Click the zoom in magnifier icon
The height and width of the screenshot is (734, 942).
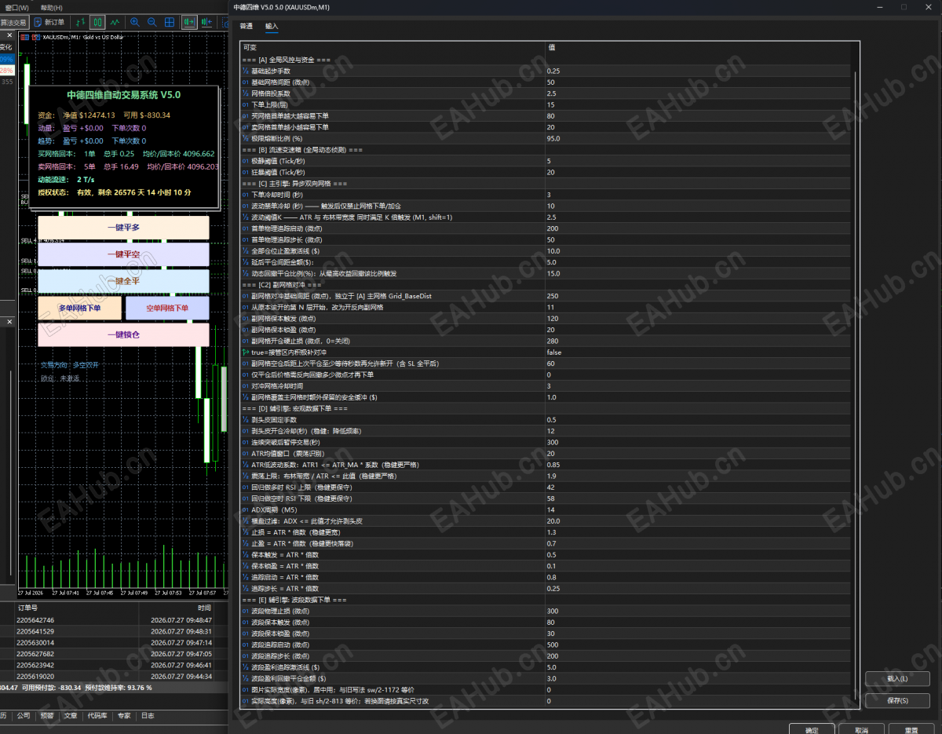pyautogui.click(x=135, y=22)
